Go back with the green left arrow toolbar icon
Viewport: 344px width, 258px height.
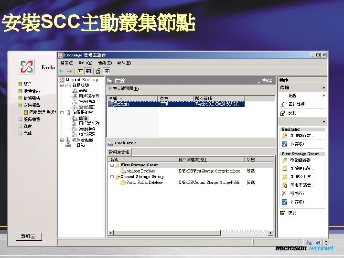62,71
